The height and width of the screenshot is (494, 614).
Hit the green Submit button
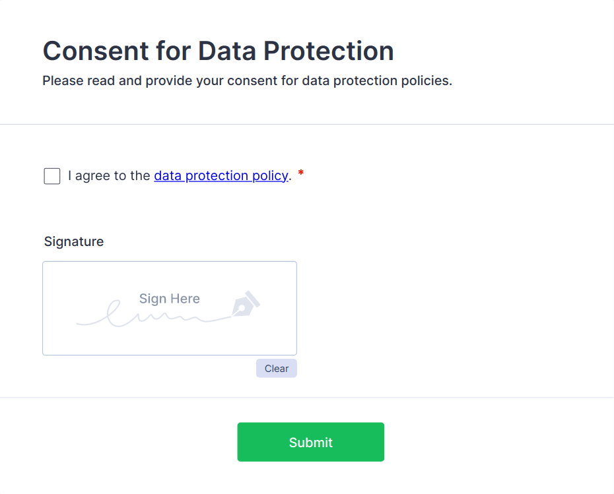pyautogui.click(x=310, y=442)
